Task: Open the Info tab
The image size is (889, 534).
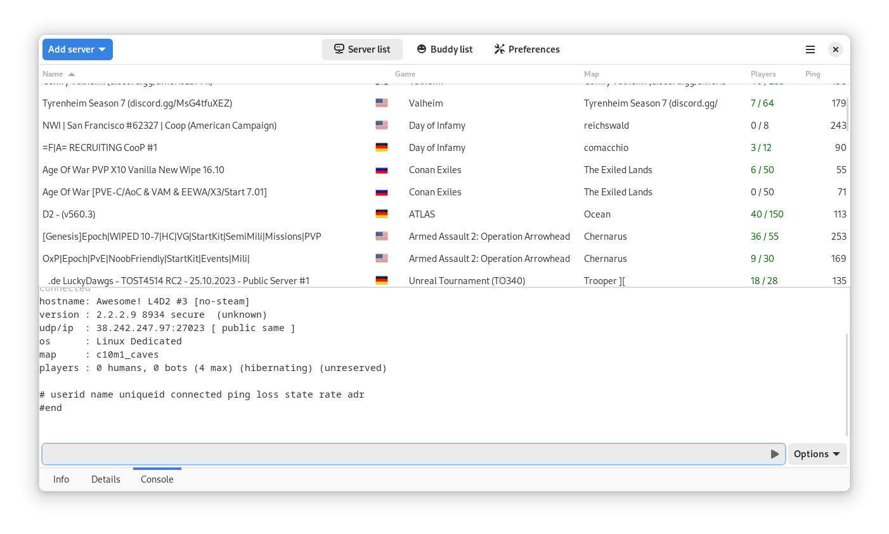Action: tap(62, 479)
